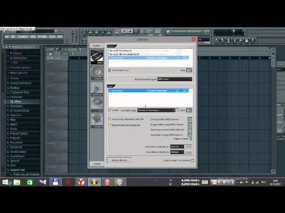Adjust the master pitch slider

tap(77, 37)
